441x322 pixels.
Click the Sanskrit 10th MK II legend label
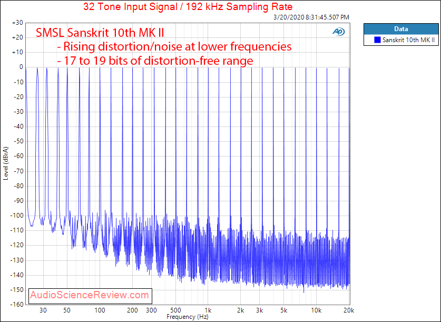click(409, 40)
